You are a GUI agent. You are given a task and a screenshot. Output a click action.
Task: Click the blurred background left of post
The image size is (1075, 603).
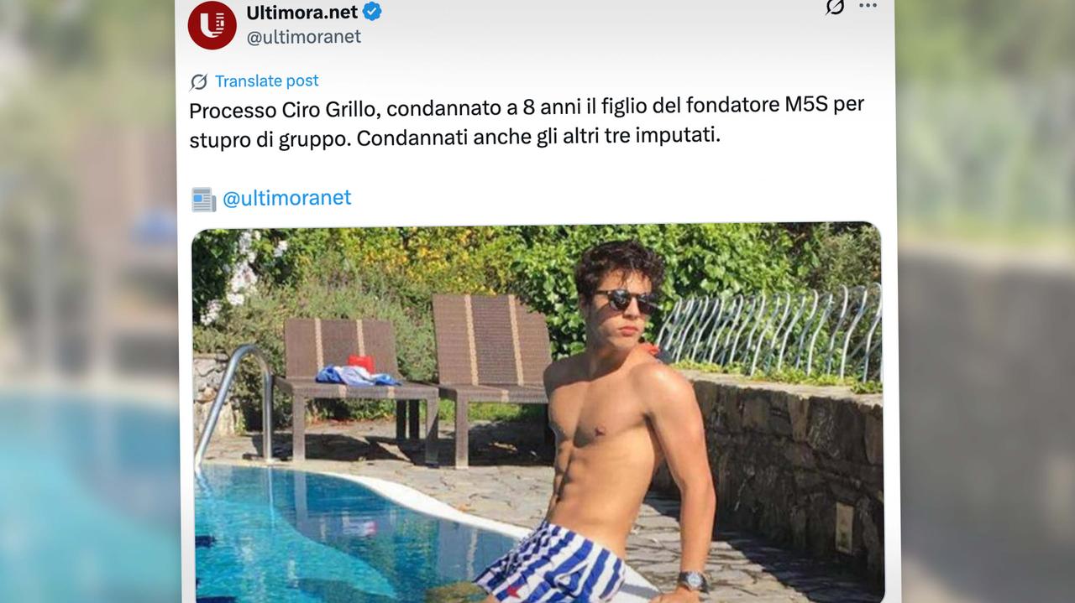pyautogui.click(x=88, y=302)
